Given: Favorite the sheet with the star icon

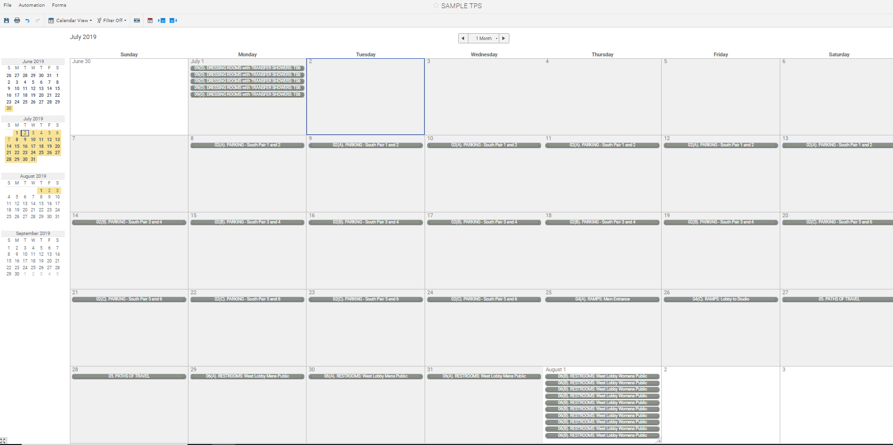Looking at the screenshot, I should click(436, 5).
